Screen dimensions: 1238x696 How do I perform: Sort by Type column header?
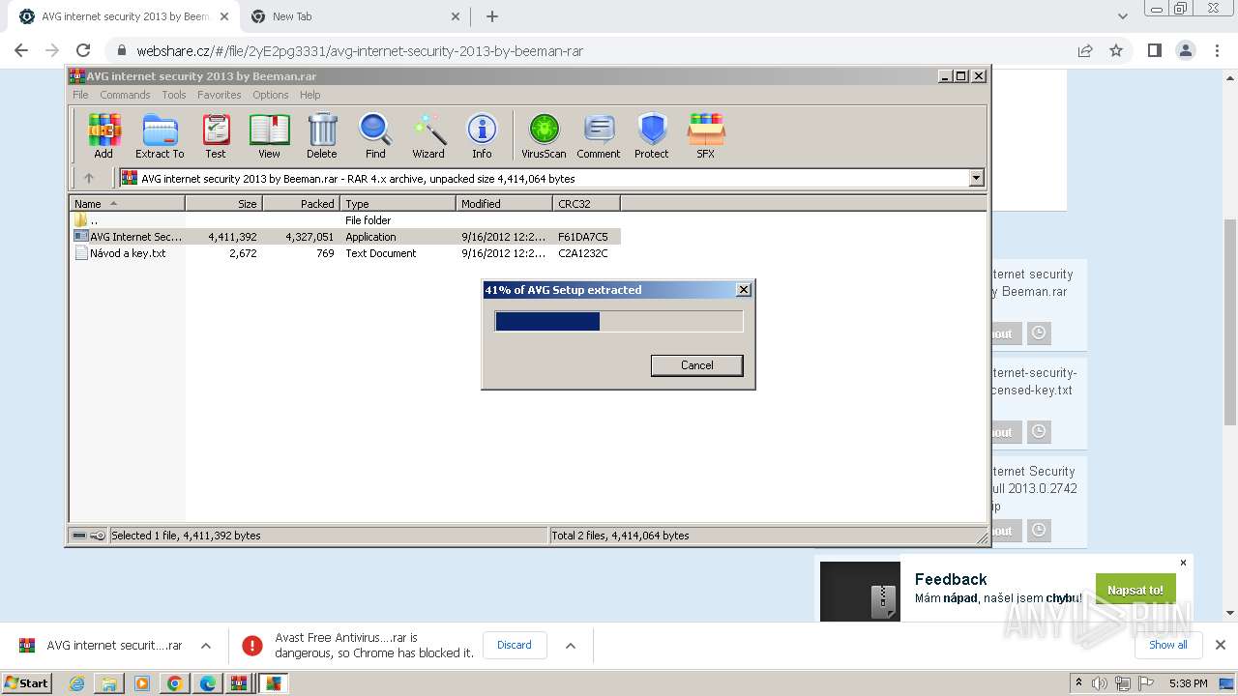398,204
